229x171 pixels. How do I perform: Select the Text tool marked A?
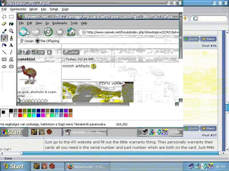tap(11, 45)
